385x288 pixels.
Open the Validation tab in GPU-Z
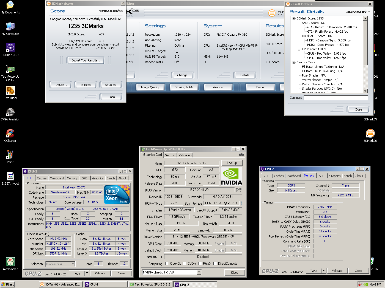coord(185,155)
